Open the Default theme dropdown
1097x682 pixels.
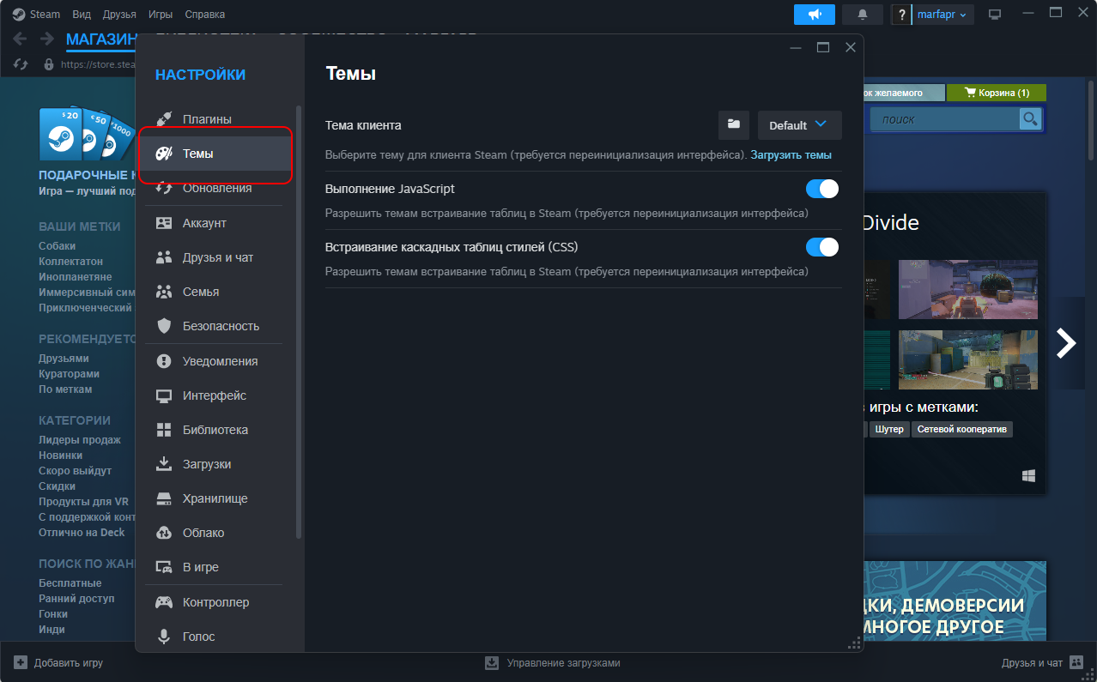pos(800,125)
